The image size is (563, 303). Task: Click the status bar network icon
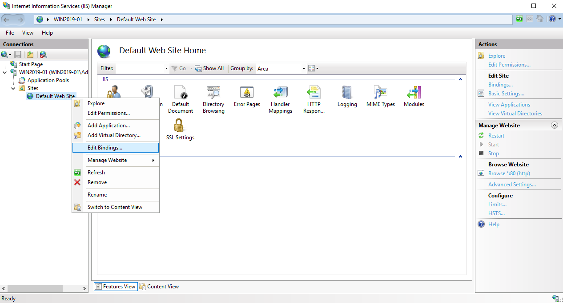point(555,299)
